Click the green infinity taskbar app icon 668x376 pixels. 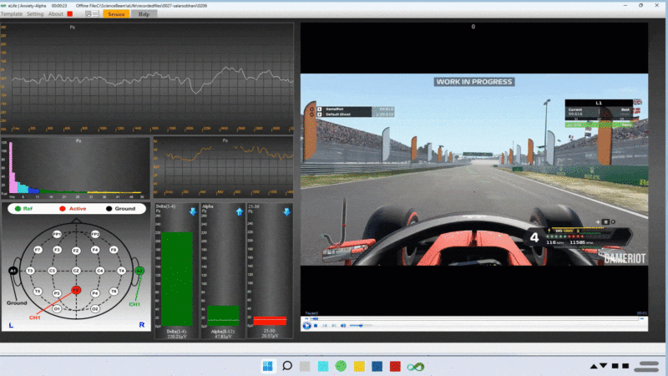tap(414, 366)
